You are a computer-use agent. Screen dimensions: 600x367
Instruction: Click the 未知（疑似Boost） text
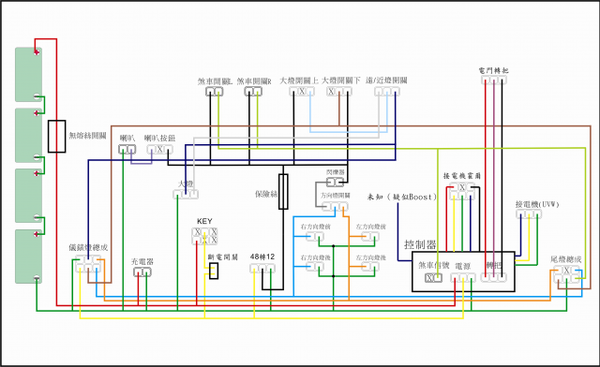pos(402,197)
